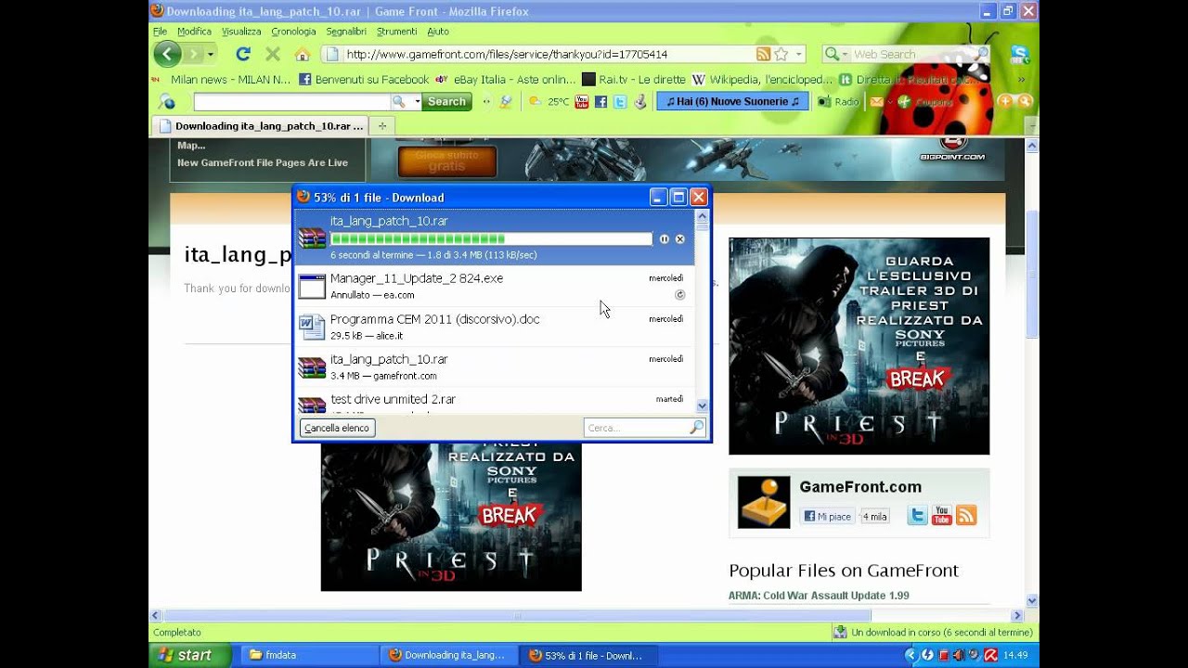This screenshot has height=668, width=1188.
Task: Open the address bar history dropdown
Action: [799, 55]
